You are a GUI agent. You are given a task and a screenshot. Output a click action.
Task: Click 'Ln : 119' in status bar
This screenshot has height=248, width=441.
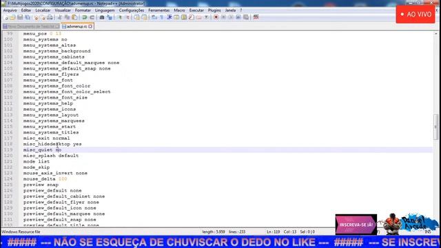tap(273, 232)
